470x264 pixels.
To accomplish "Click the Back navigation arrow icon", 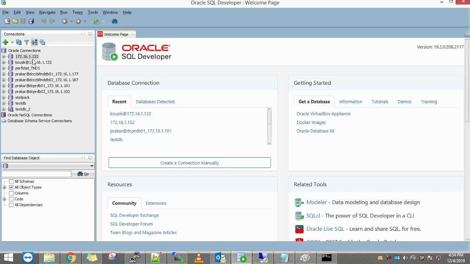I will point(65,22).
